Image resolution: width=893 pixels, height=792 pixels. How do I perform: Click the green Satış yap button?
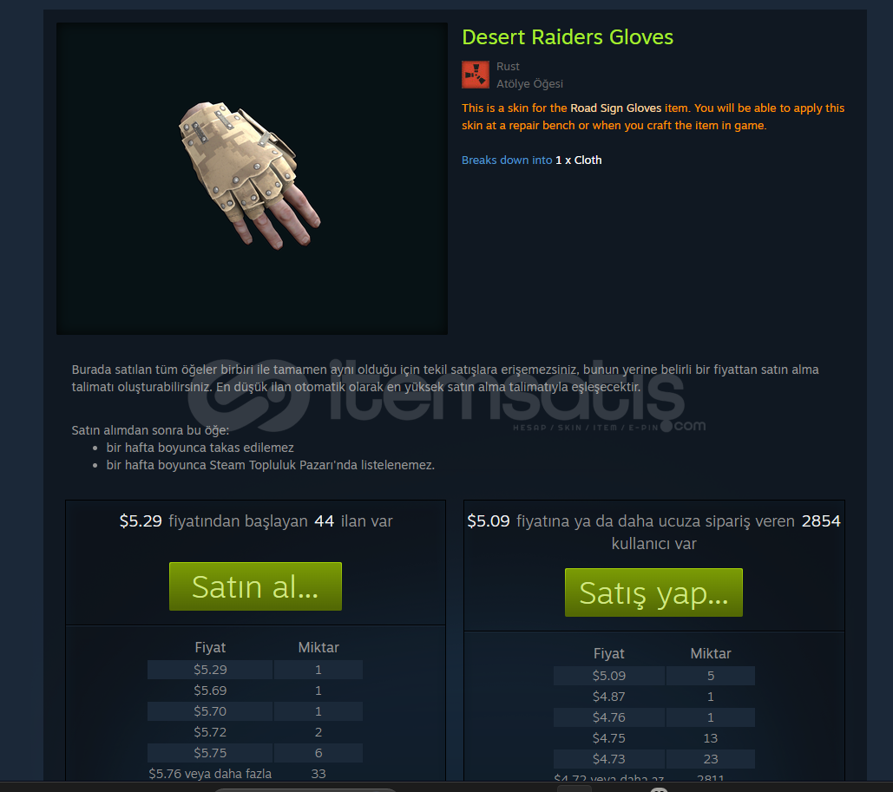653,592
